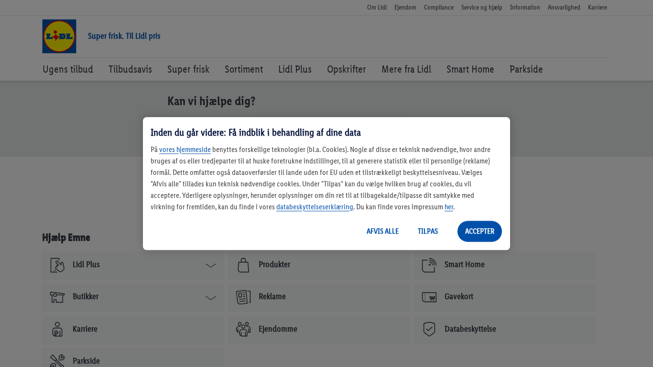653x367 pixels.
Task: Go to Super frisk section
Action: pyautogui.click(x=188, y=70)
